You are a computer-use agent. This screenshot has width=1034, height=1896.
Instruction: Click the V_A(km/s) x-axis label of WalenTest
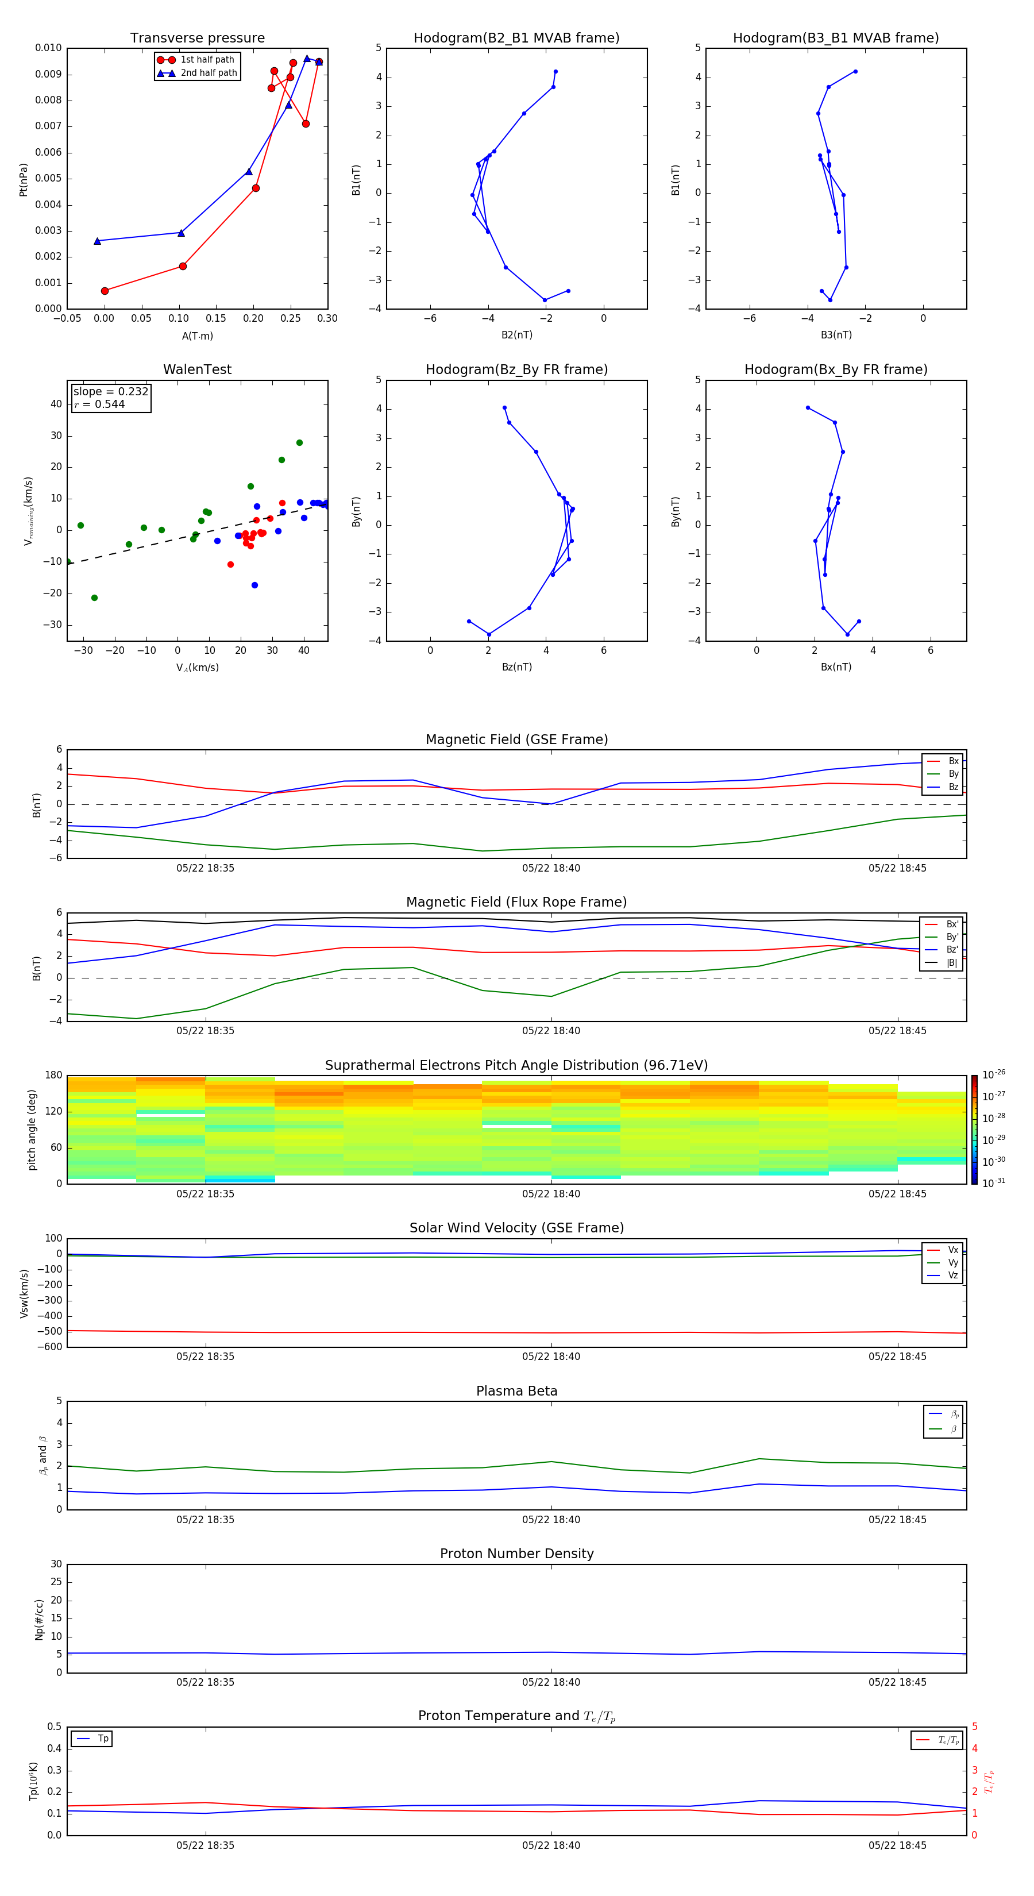click(x=197, y=668)
